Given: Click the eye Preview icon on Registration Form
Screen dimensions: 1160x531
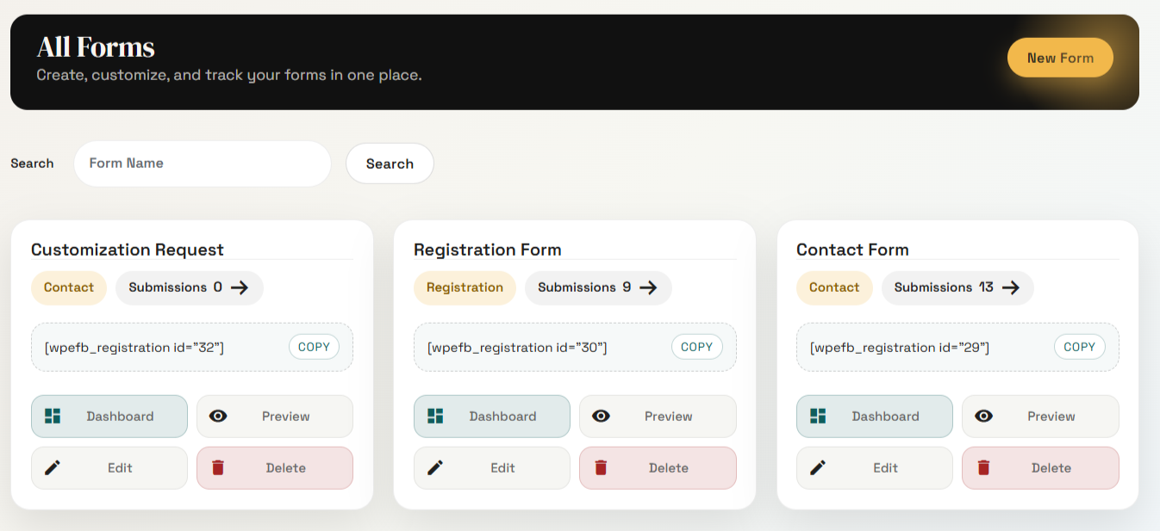Looking at the screenshot, I should 601,416.
